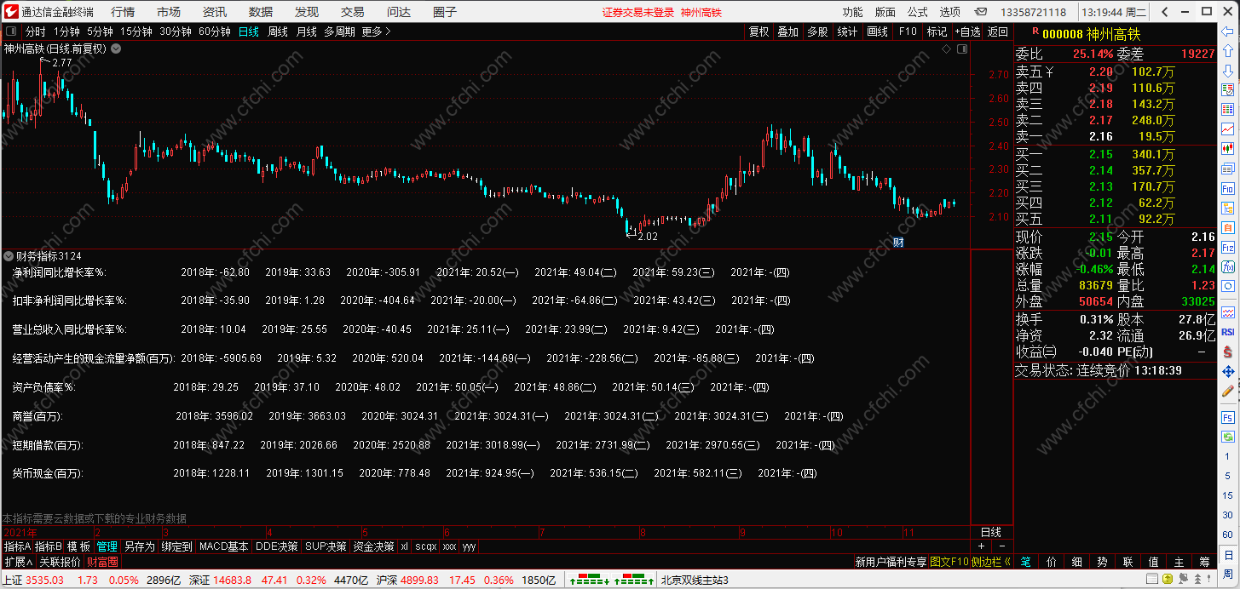Image resolution: width=1240 pixels, height=589 pixels.
Task: Click the down arrow icon in right sidebar
Action: click(1228, 69)
